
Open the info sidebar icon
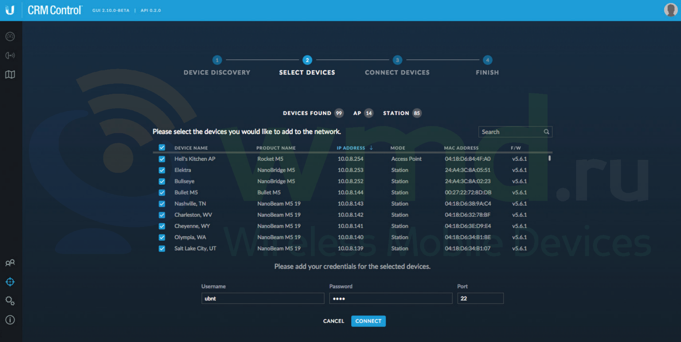coord(10,320)
